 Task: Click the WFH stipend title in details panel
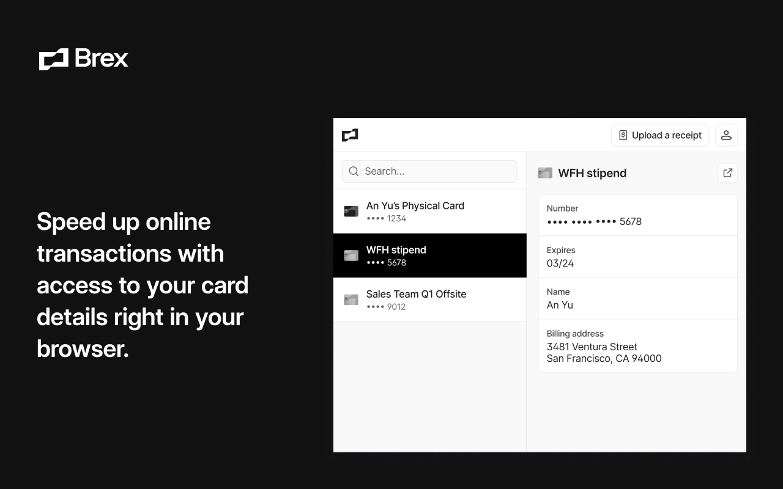[592, 173]
